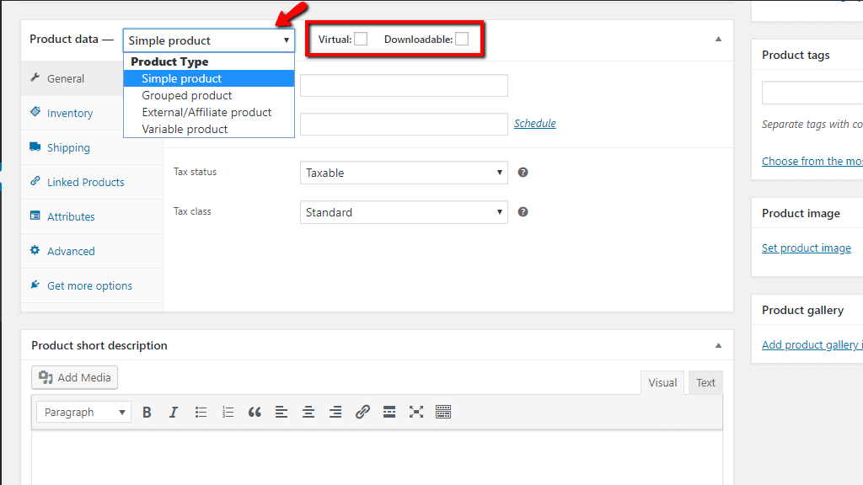This screenshot has width=863, height=485.
Task: Click the Advanced gear icon
Action: 35,250
